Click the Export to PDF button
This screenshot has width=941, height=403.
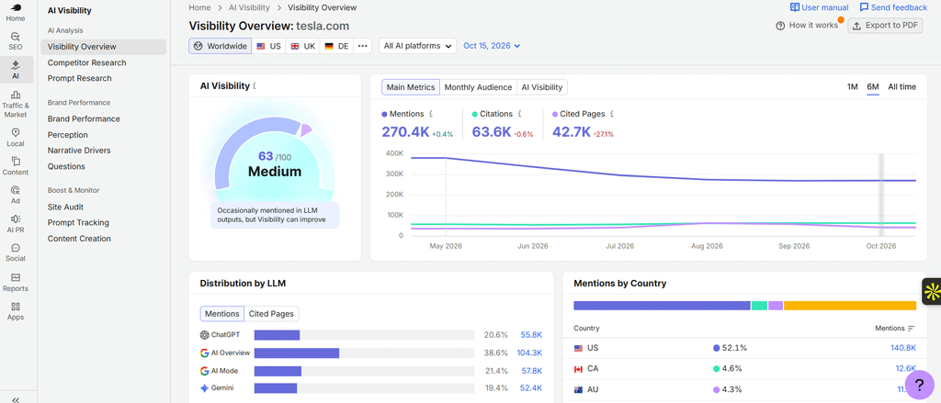[885, 26]
